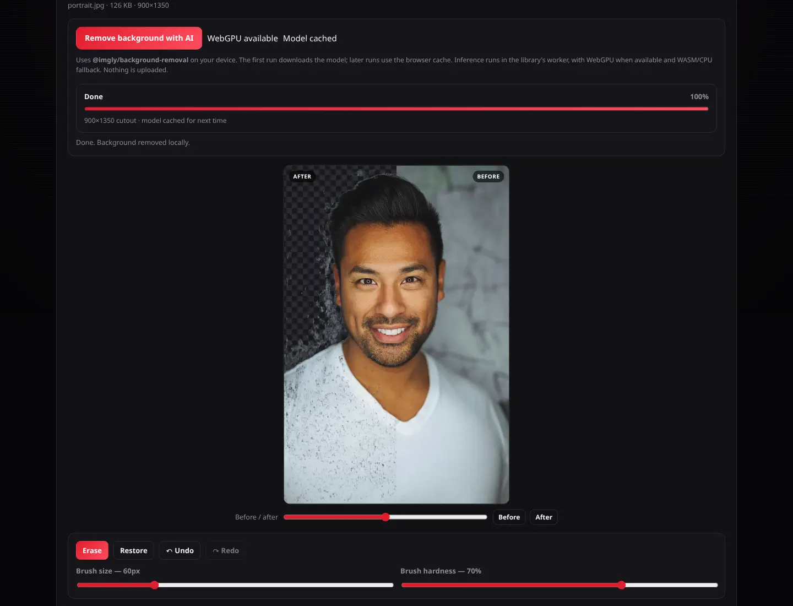Click the Brush hardness — 70% label
The image size is (793, 606).
tap(441, 571)
